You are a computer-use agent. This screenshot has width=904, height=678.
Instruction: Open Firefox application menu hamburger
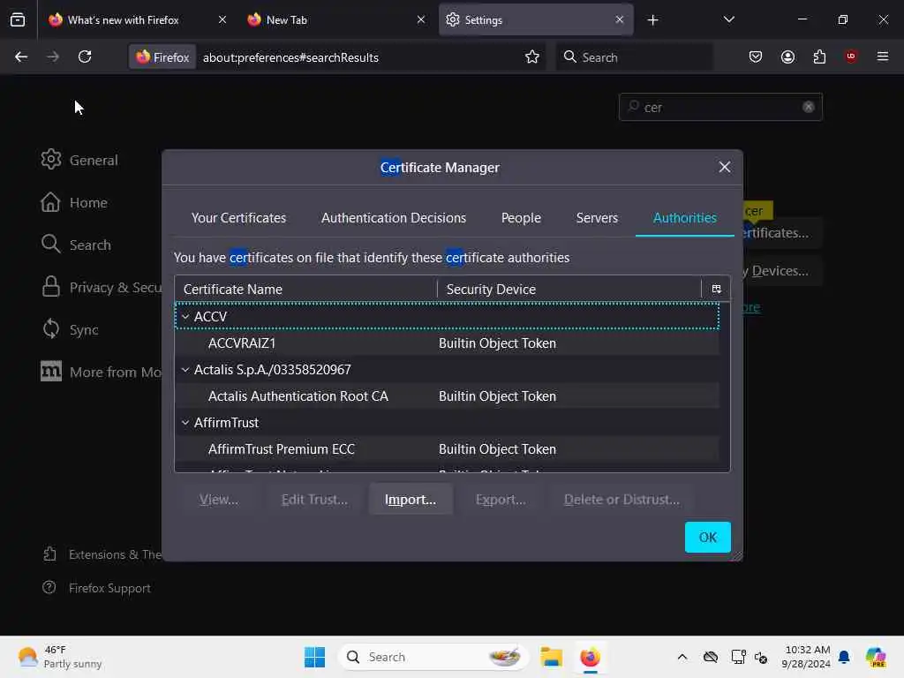point(883,56)
